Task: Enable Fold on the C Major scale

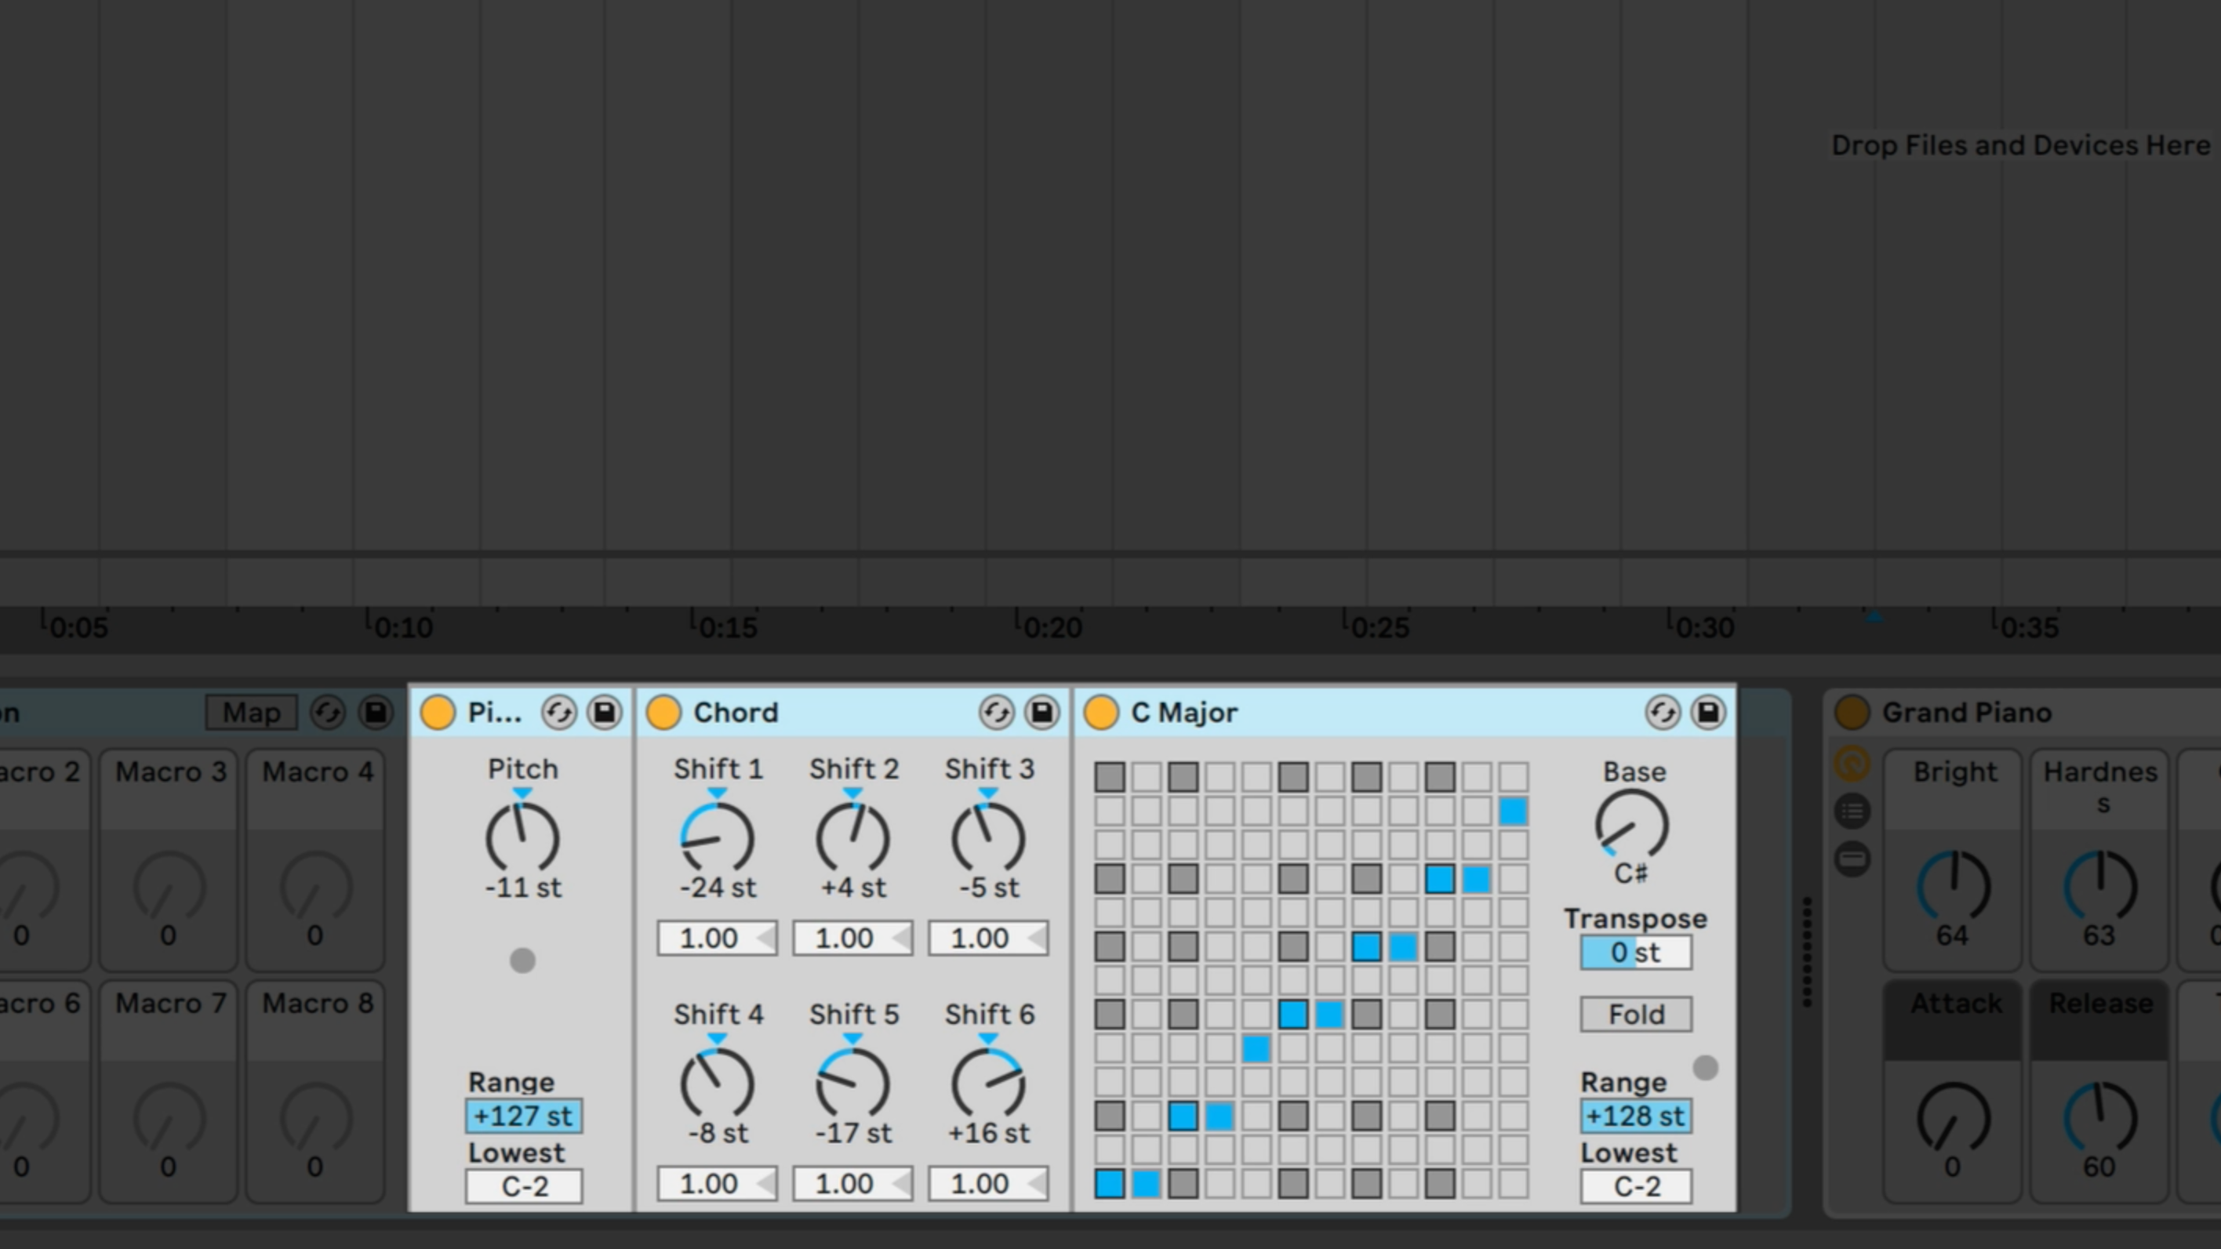Action: click(x=1634, y=1014)
